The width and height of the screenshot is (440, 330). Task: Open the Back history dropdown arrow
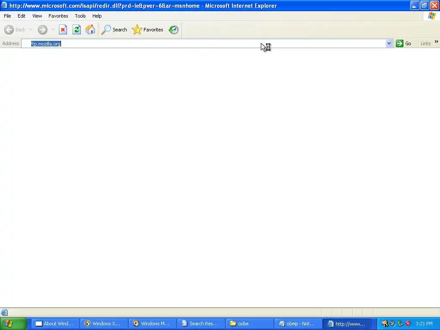31,30
